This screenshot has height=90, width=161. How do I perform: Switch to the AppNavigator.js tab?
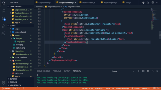coord(110,2)
